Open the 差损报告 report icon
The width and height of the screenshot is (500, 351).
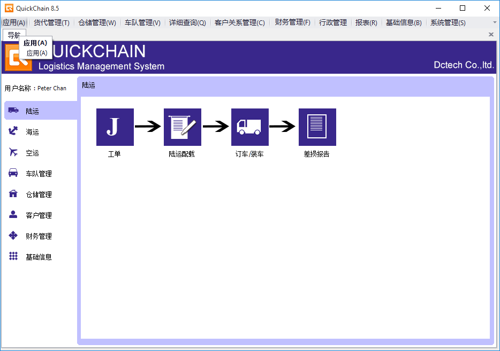[317, 127]
